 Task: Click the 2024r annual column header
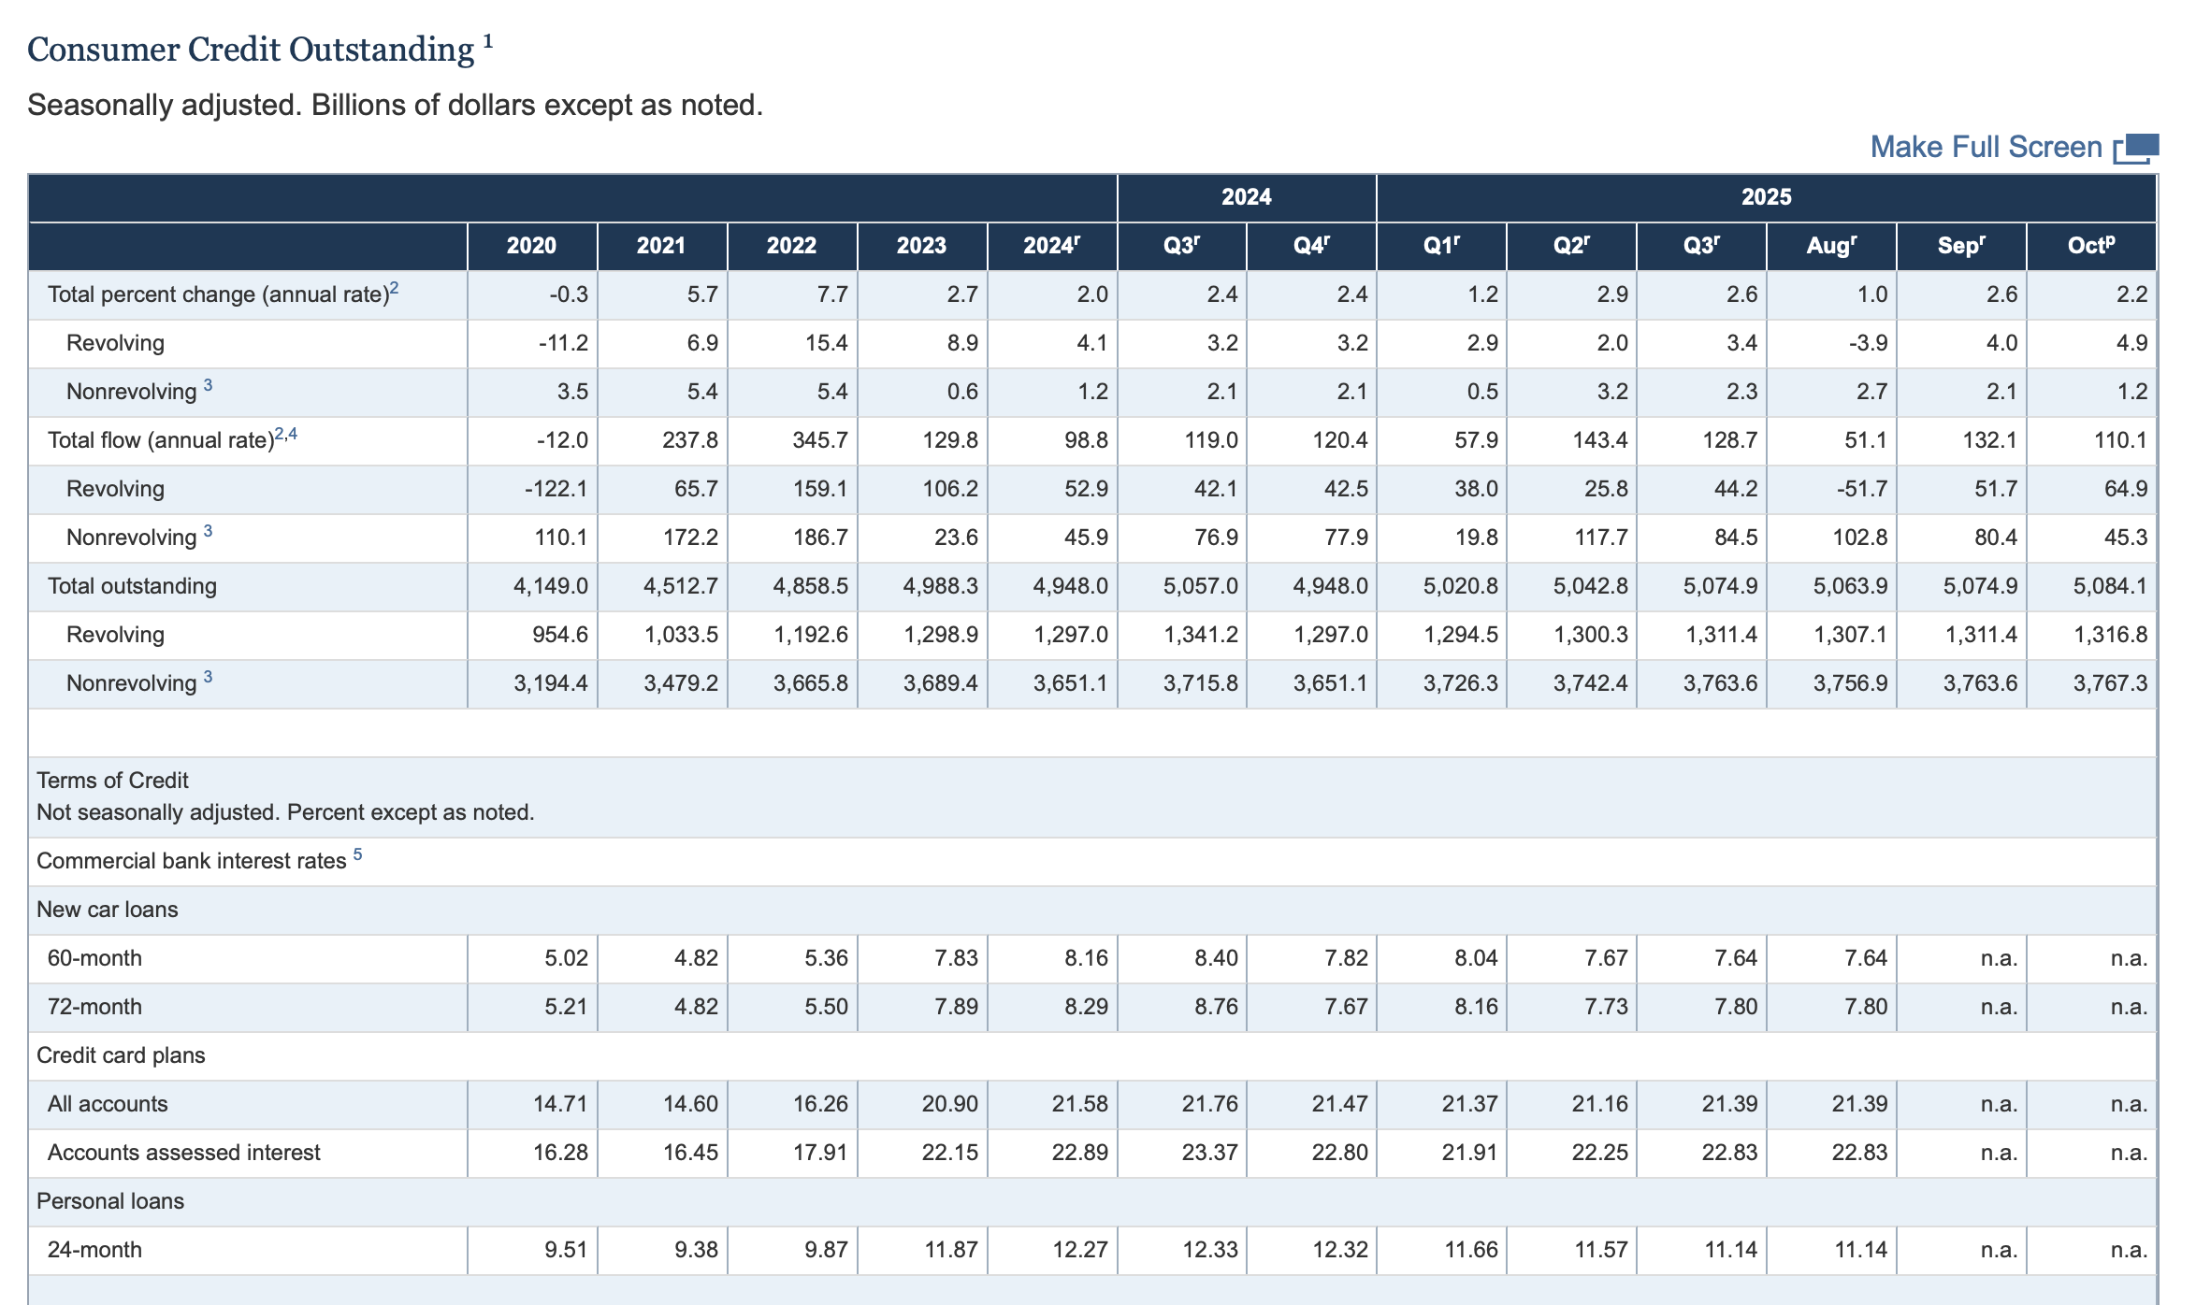tap(1051, 246)
